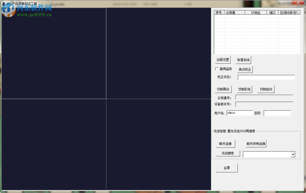Screen dimensions: 306x193
Task: Click the 校正状态 correction status field
Action: coord(266,77)
